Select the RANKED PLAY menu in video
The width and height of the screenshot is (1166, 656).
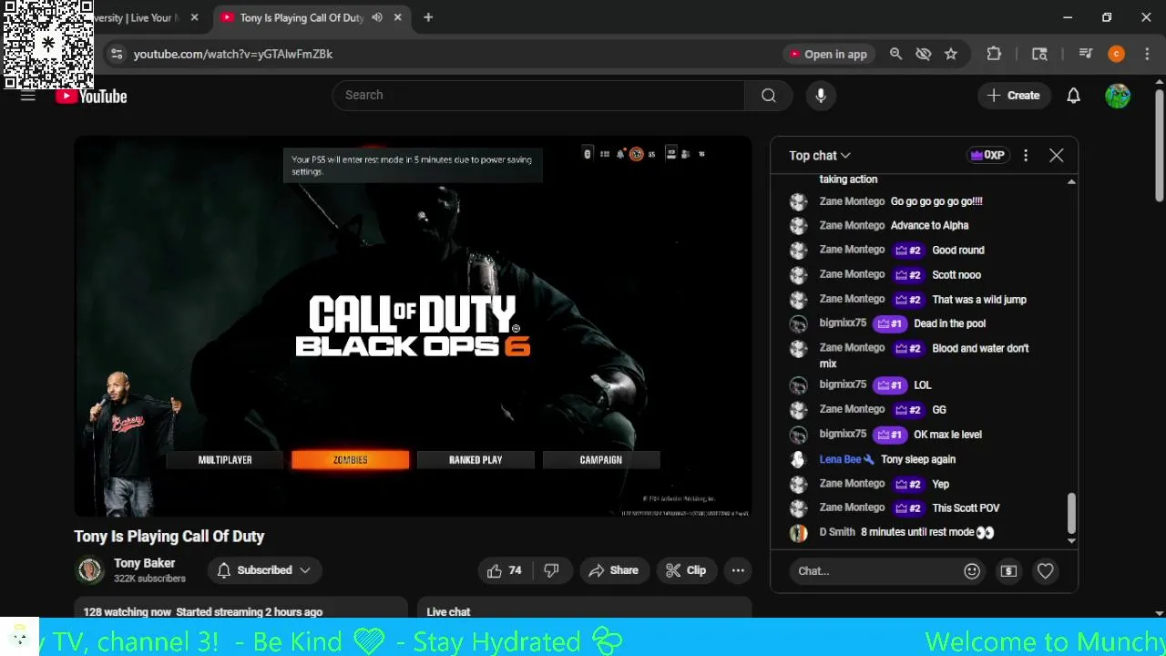point(476,460)
